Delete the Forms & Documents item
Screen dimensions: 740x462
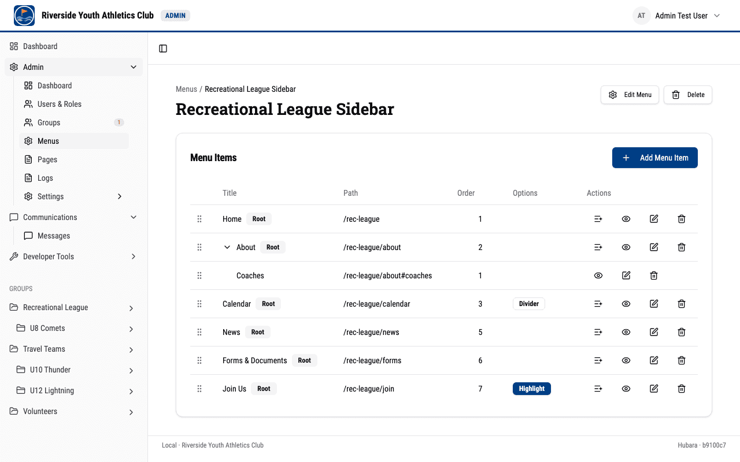(682, 360)
